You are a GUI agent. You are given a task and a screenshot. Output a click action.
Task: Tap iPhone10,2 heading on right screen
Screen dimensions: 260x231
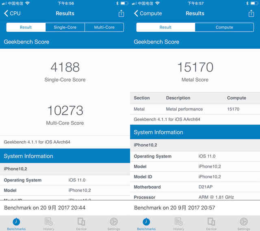tap(145, 145)
